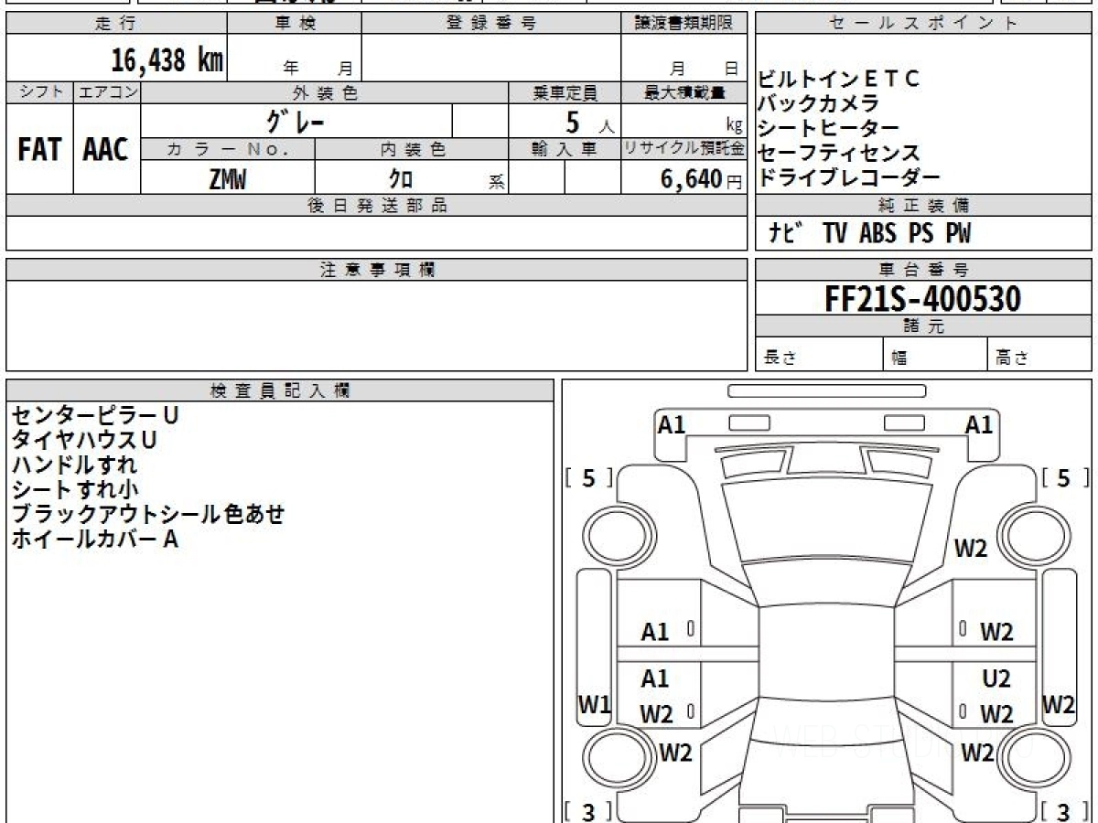
Task: Click the 諸元 header
Action: coord(923,326)
